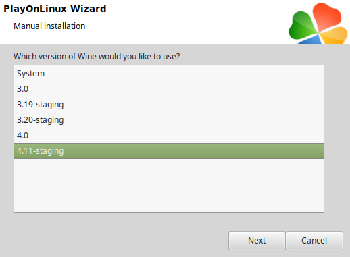Select the System Wine version

pyautogui.click(x=169, y=74)
